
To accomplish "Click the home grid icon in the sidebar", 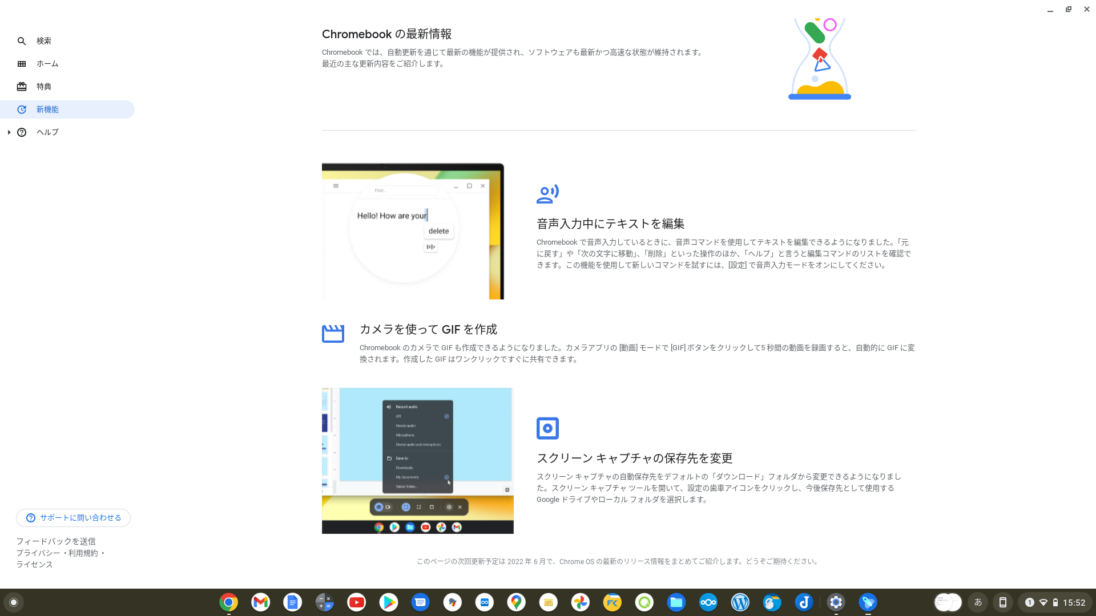I will (x=22, y=64).
